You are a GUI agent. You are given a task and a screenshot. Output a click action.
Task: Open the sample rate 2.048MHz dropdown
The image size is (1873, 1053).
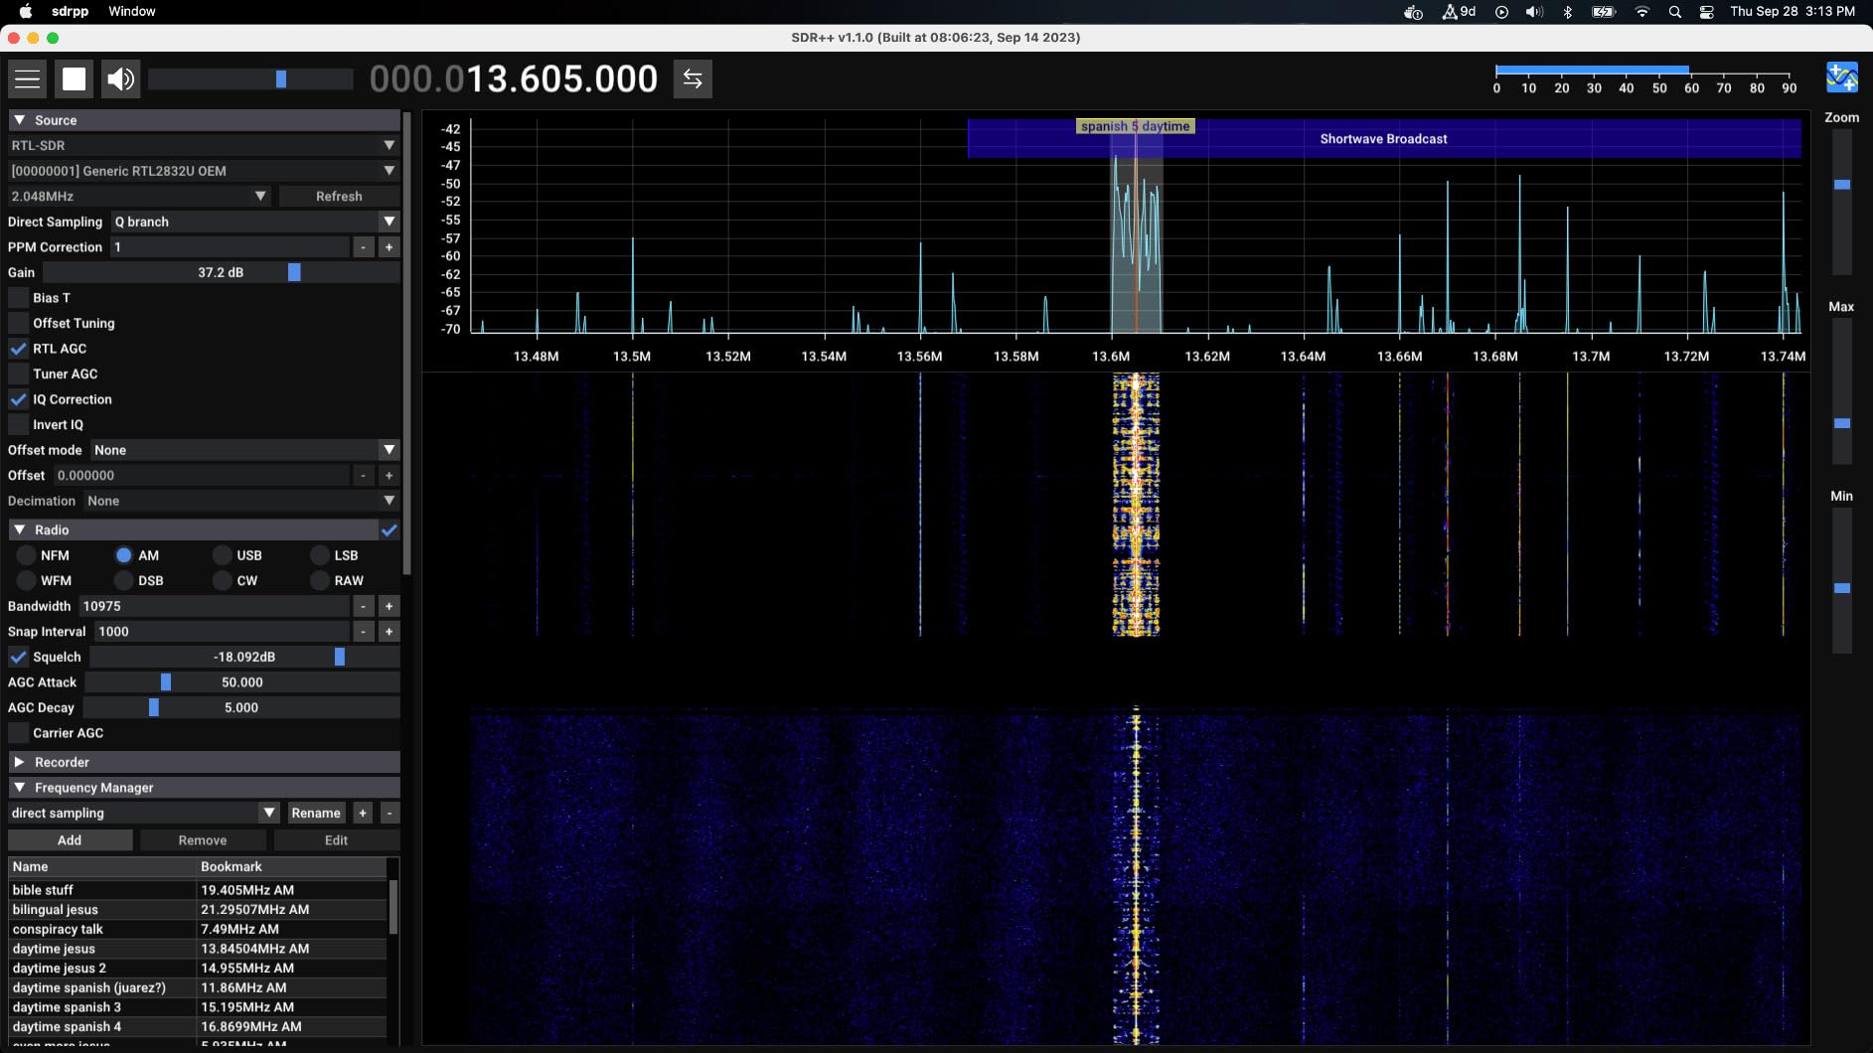139,197
